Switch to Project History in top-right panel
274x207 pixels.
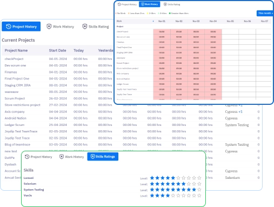(x=127, y=4)
